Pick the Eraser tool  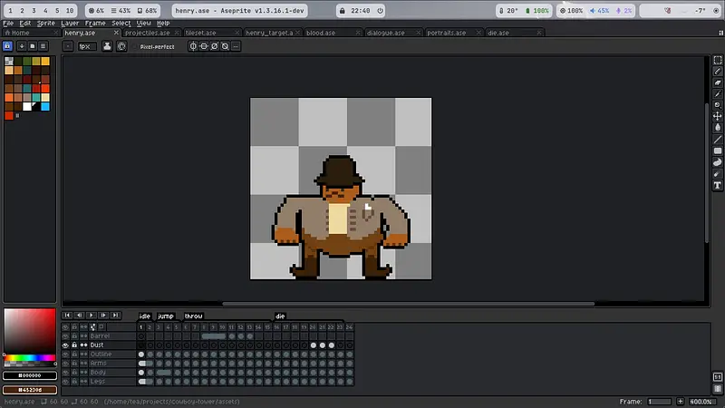718,83
